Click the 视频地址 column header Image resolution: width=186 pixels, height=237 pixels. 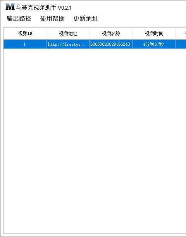pos(68,33)
